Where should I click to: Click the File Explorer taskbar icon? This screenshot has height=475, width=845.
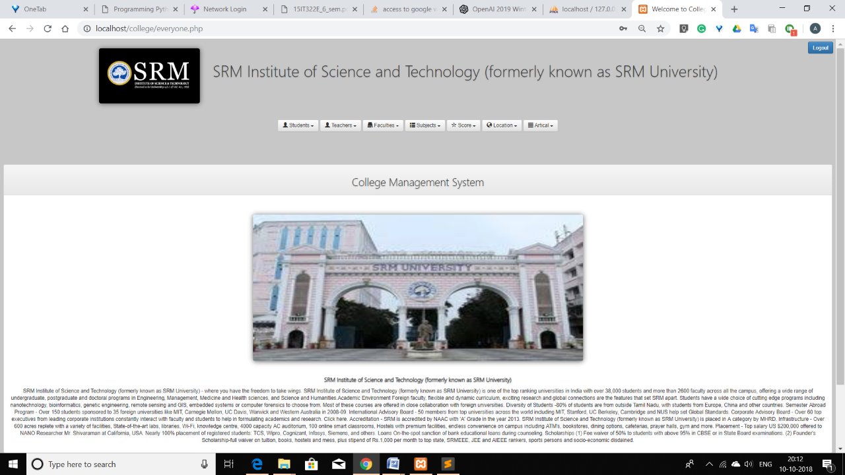tap(284, 464)
